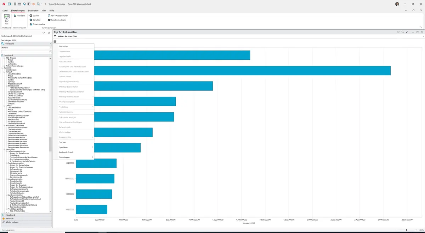Select Drucken from the context menu
Screen dimensions: 425x233
click(62, 142)
